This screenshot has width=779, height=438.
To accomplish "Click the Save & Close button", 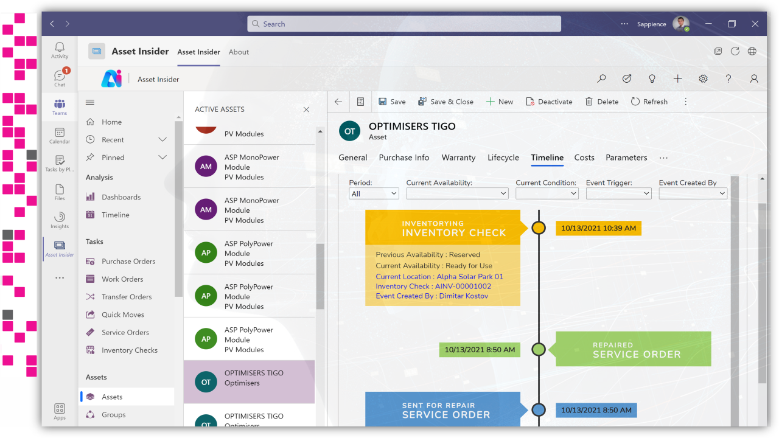I will (x=445, y=101).
